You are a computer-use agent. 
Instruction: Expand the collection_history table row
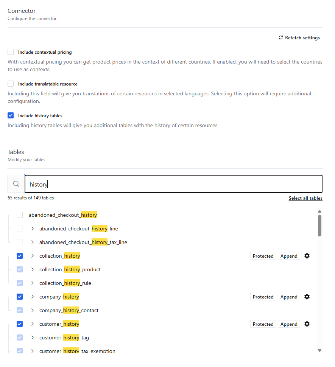point(33,256)
